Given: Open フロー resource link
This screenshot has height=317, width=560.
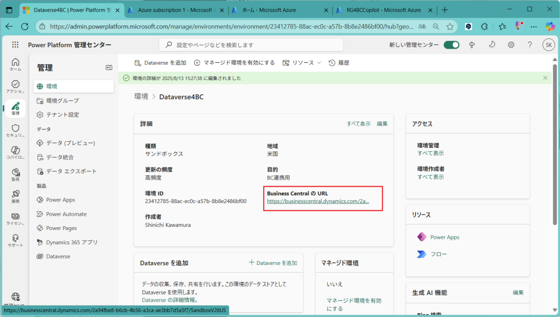Looking at the screenshot, I should 439,254.
